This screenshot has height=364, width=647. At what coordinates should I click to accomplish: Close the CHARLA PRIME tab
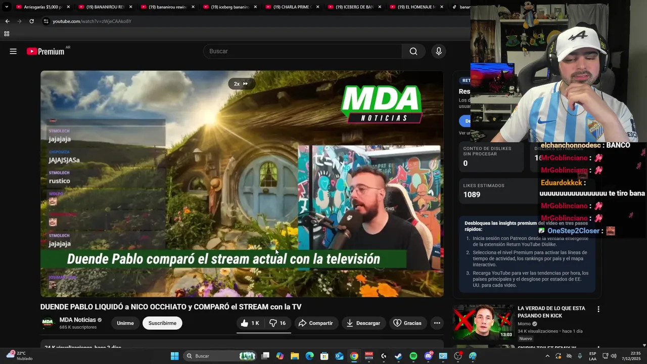point(317,7)
